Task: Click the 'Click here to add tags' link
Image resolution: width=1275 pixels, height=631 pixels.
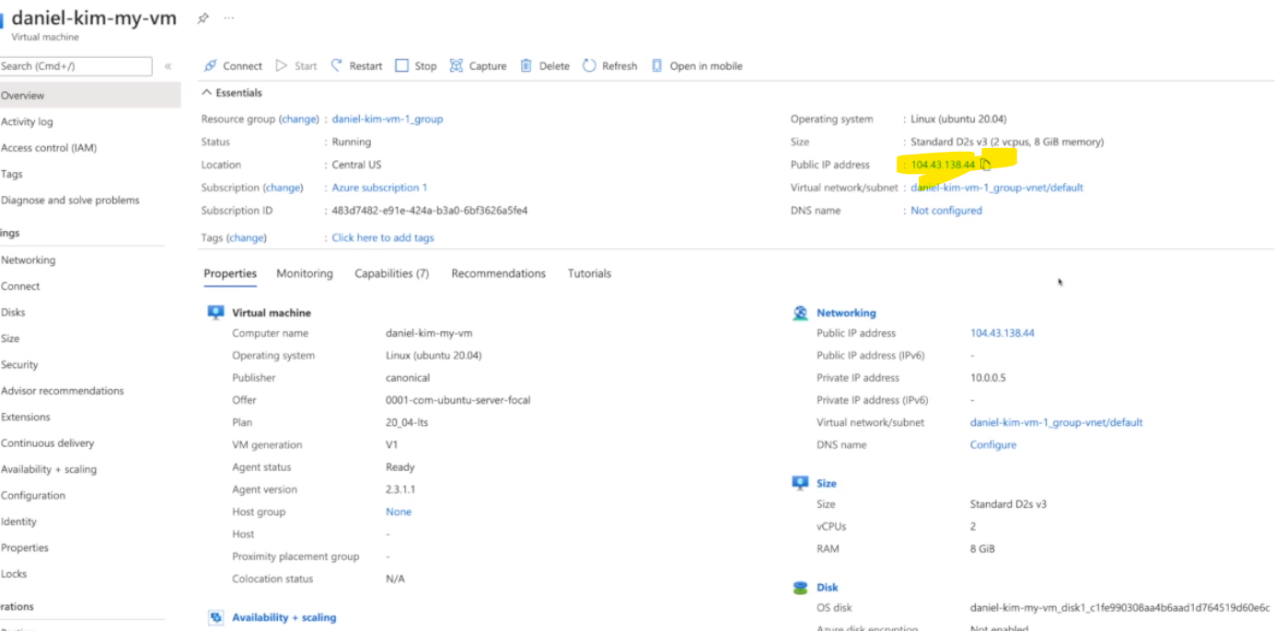Action: pyautogui.click(x=383, y=237)
